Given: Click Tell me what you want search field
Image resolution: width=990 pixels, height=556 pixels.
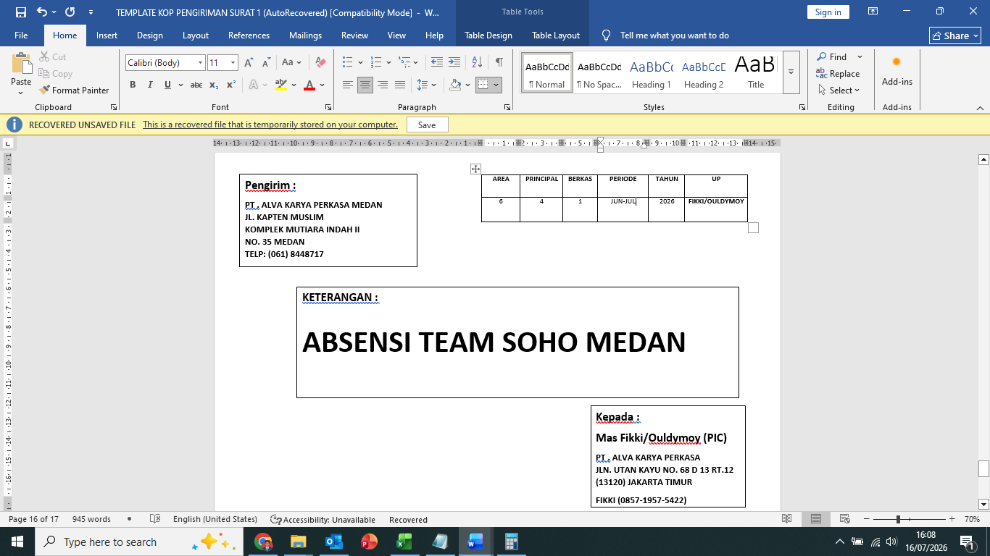Looking at the screenshot, I should [x=674, y=35].
